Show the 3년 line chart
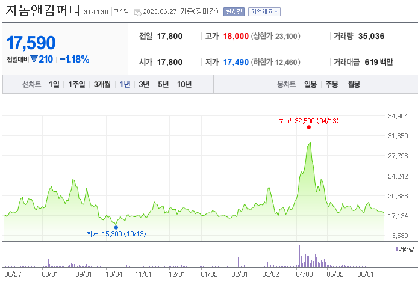 pyautogui.click(x=144, y=84)
